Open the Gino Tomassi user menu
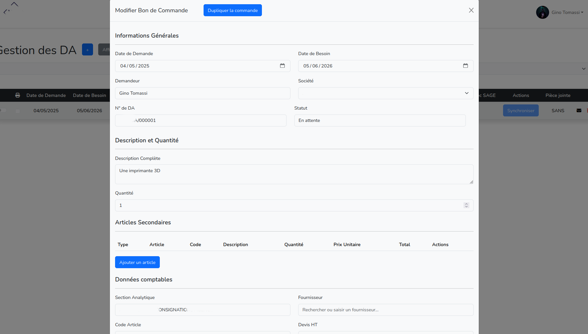The width and height of the screenshot is (588, 334). 567,12
